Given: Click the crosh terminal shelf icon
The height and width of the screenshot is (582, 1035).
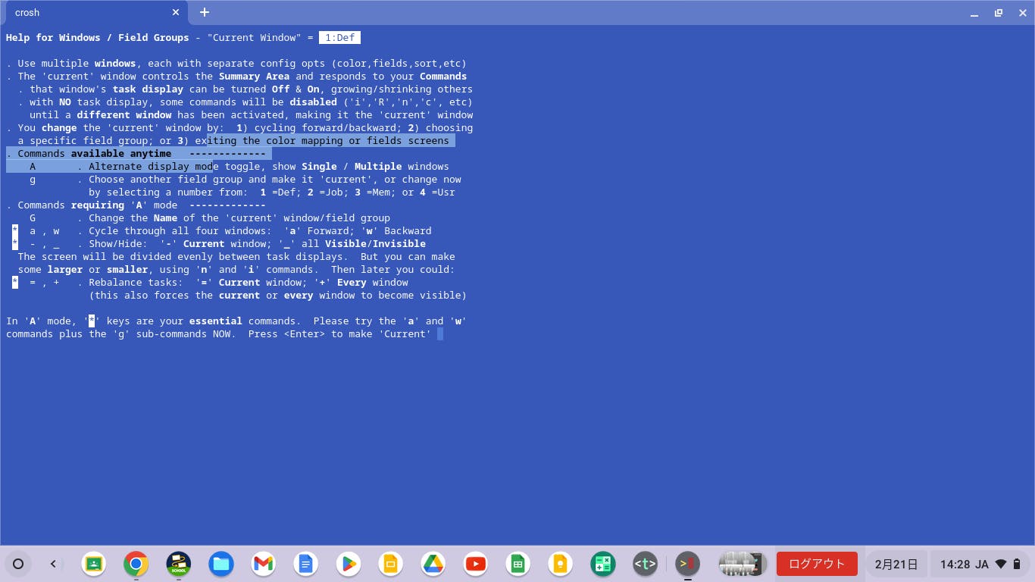Looking at the screenshot, I should click(687, 564).
